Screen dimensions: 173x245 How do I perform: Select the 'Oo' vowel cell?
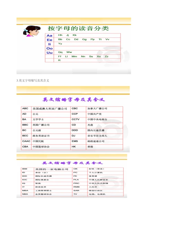49,49
